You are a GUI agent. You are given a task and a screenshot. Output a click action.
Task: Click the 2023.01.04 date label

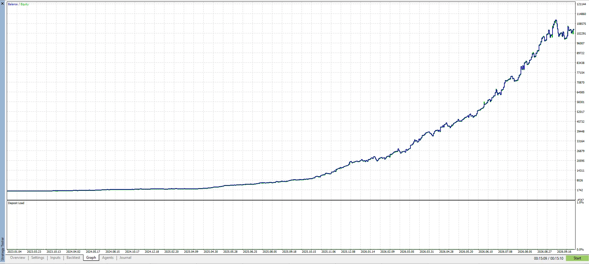[14, 252]
